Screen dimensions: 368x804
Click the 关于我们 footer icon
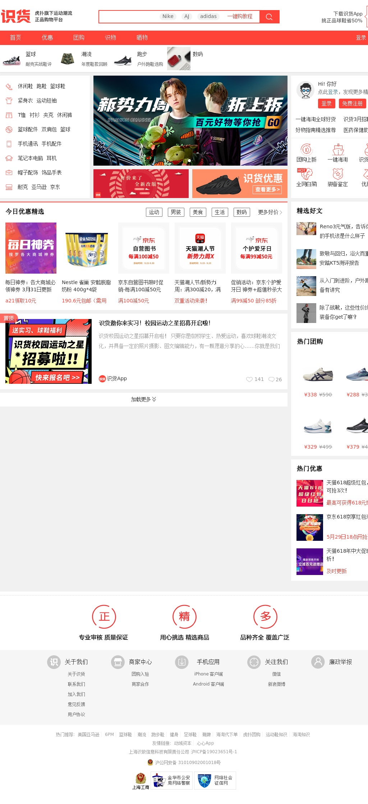54,662
